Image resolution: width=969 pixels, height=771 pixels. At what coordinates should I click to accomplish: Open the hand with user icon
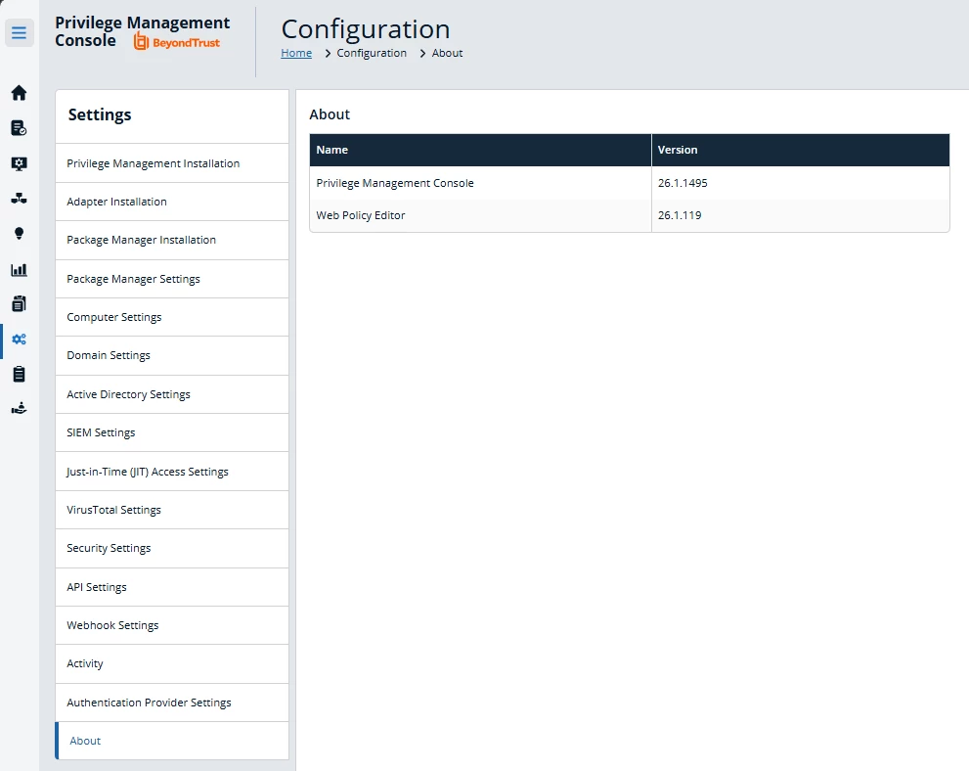click(20, 409)
